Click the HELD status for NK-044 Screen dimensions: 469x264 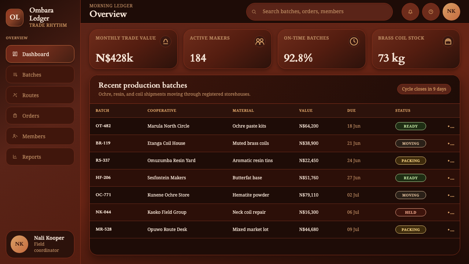tap(410, 212)
